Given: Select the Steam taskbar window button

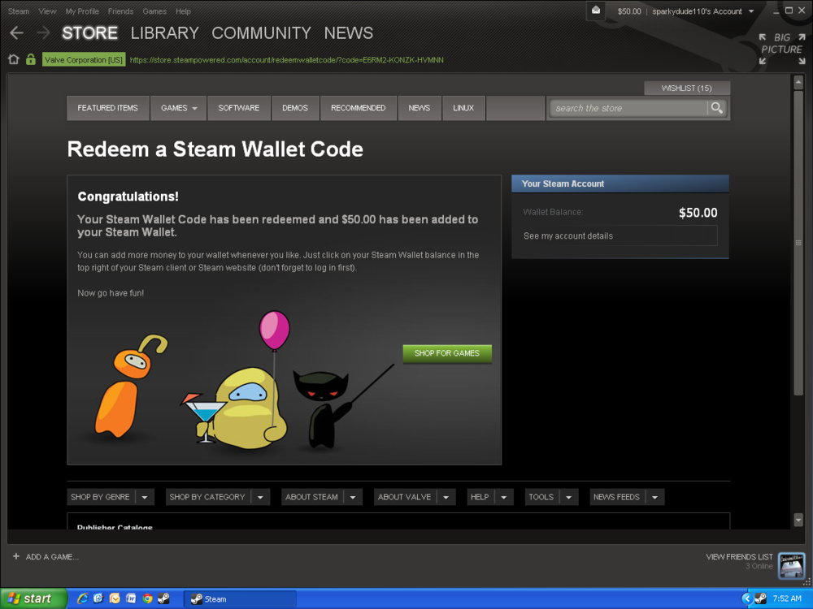Looking at the screenshot, I should [x=240, y=599].
